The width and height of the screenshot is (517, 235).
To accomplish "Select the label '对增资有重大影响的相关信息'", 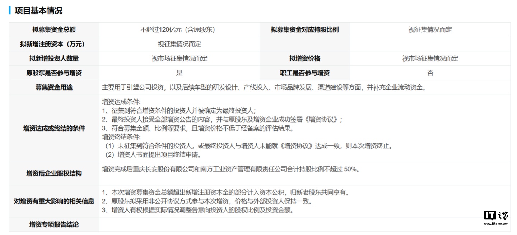I will (54, 201).
